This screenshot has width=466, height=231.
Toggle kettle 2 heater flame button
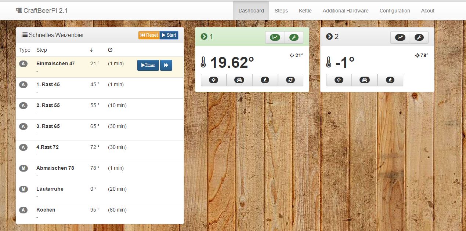pos(390,80)
